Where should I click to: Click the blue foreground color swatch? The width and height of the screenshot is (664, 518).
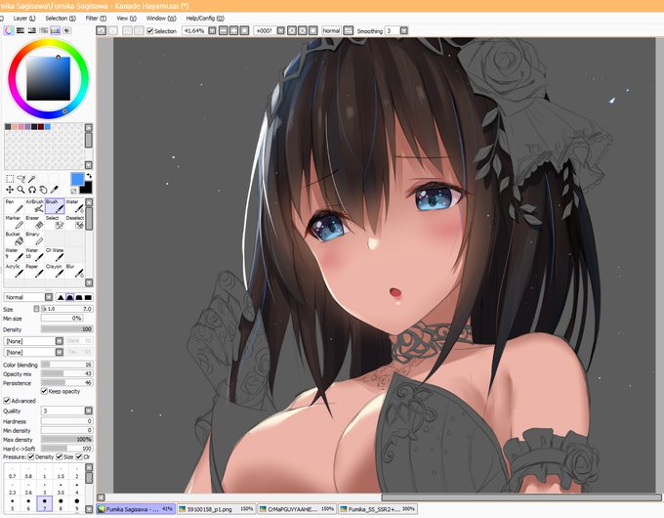point(77,179)
